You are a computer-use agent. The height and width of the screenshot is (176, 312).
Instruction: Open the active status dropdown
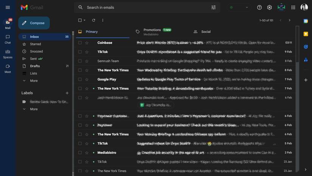tap(239, 8)
